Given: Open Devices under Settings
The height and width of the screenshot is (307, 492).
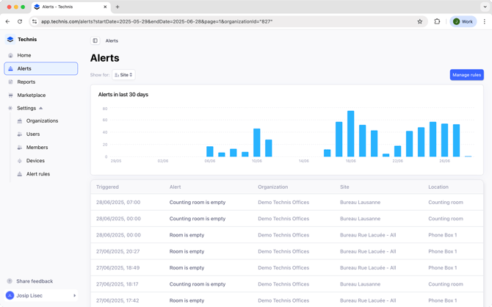Looking at the screenshot, I should point(35,161).
